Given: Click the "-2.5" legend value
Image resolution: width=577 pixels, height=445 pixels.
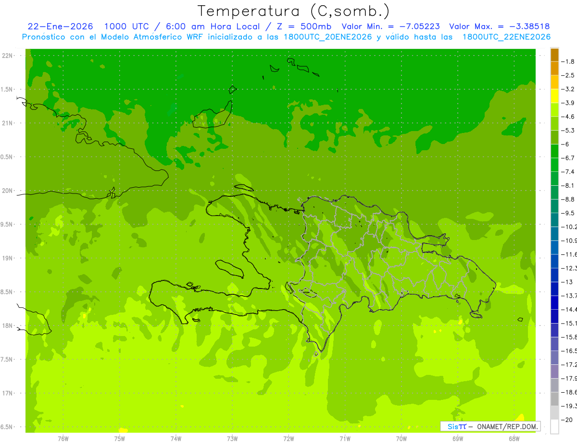Looking at the screenshot, I should click(568, 75).
